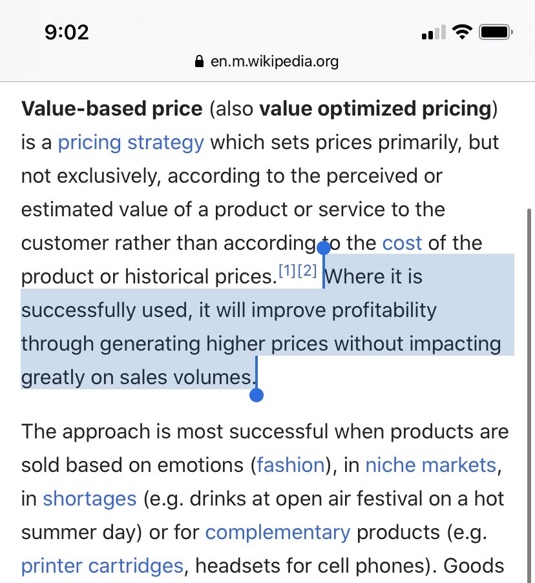The width and height of the screenshot is (535, 583).
Task: Tap the battery indicator icon
Action: tap(496, 32)
